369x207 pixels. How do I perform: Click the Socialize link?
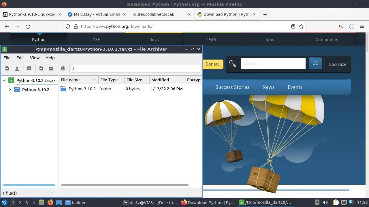click(338, 64)
